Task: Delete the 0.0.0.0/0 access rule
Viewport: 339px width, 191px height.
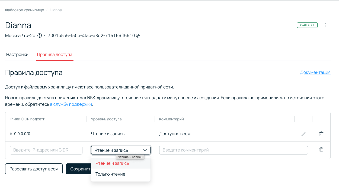Action: pos(321,134)
